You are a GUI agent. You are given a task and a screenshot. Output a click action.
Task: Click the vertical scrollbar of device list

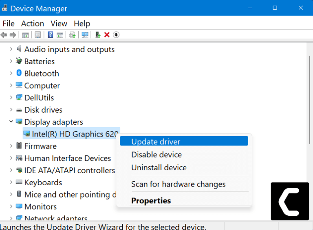pos(310,122)
